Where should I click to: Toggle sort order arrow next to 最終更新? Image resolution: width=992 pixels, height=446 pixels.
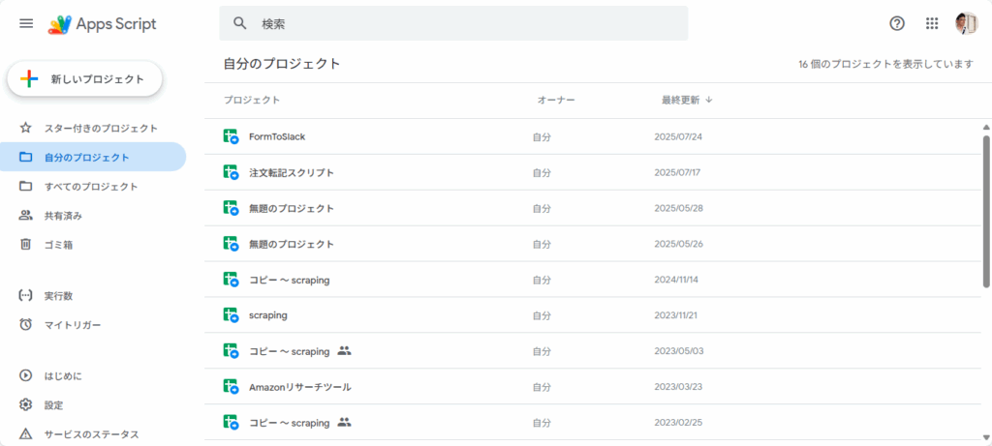point(708,100)
